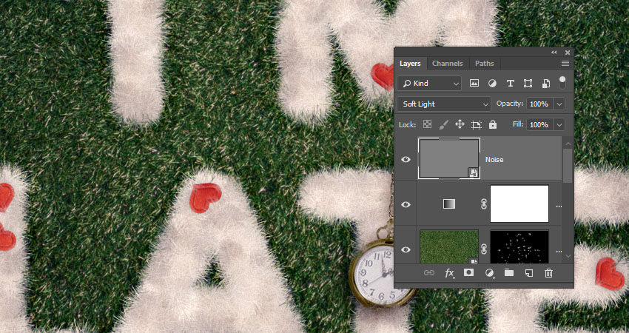Screen dimensions: 629x333
Task: Filter for shape layers
Action: pos(528,84)
